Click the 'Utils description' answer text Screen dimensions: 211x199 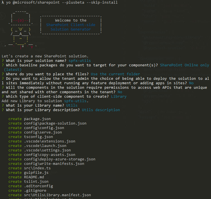(101, 110)
